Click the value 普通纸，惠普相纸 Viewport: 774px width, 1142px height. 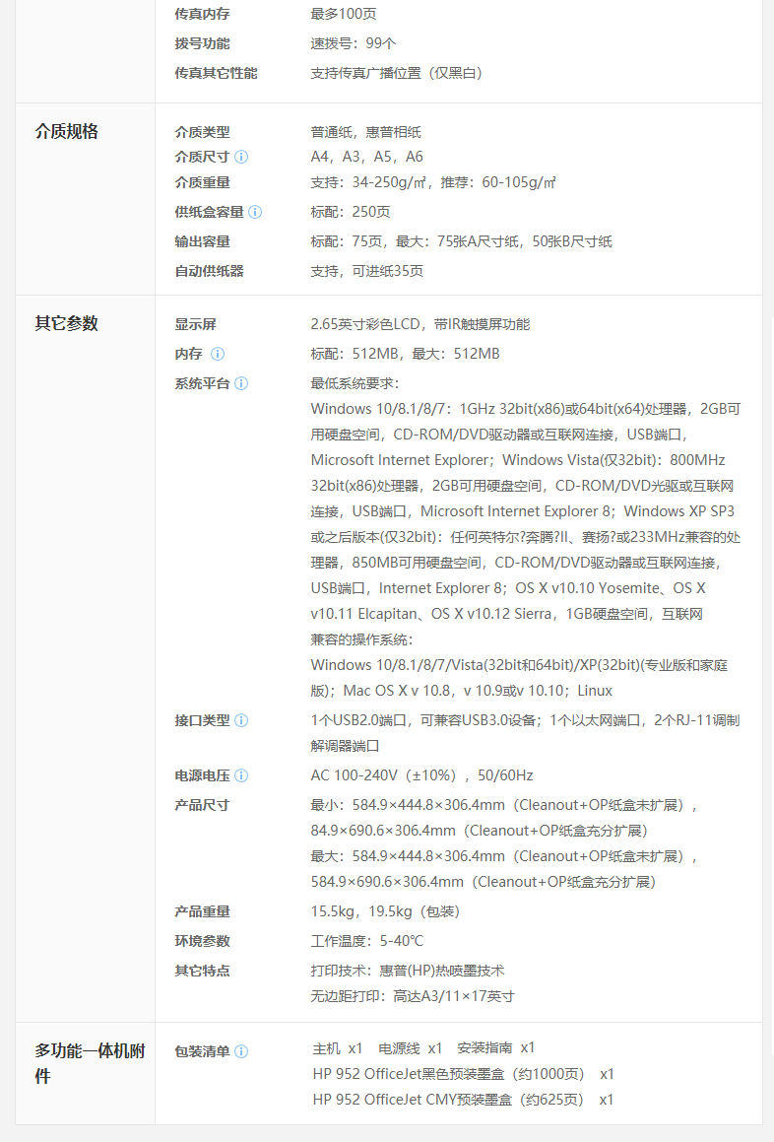click(366, 133)
